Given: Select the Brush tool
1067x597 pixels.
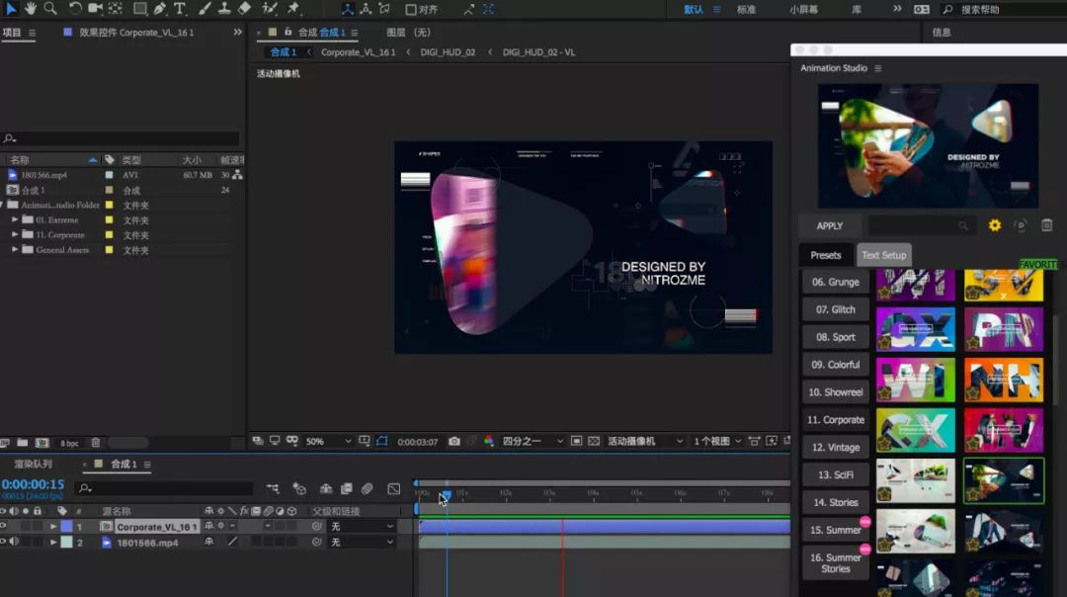Looking at the screenshot, I should 205,9.
